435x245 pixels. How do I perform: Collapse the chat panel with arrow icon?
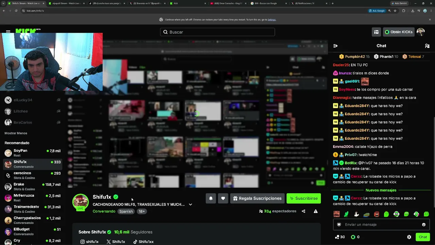(x=335, y=46)
